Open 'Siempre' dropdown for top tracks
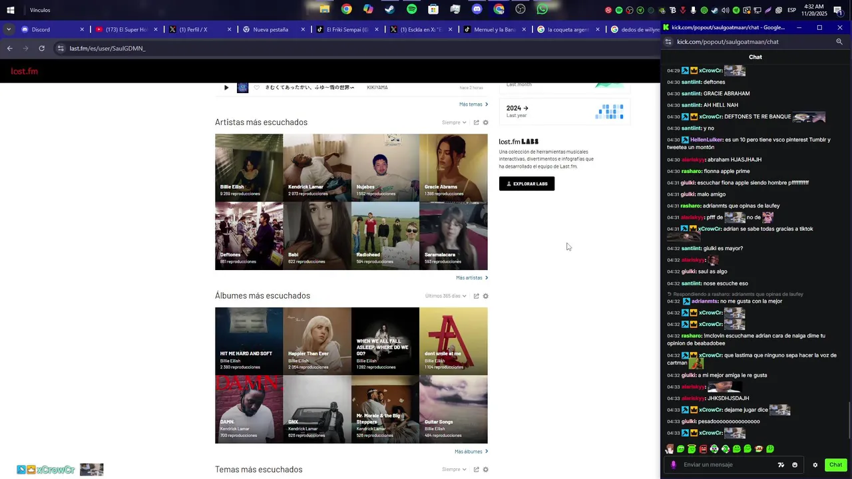The image size is (852, 479). [454, 470]
